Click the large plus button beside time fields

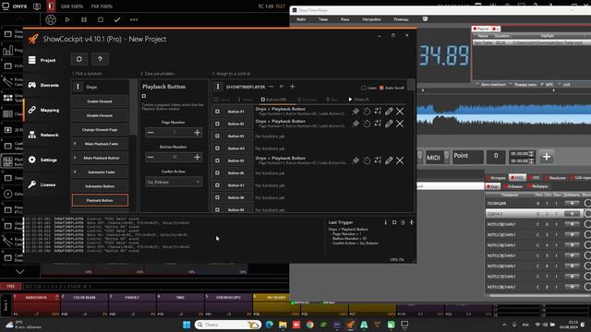pos(547,157)
